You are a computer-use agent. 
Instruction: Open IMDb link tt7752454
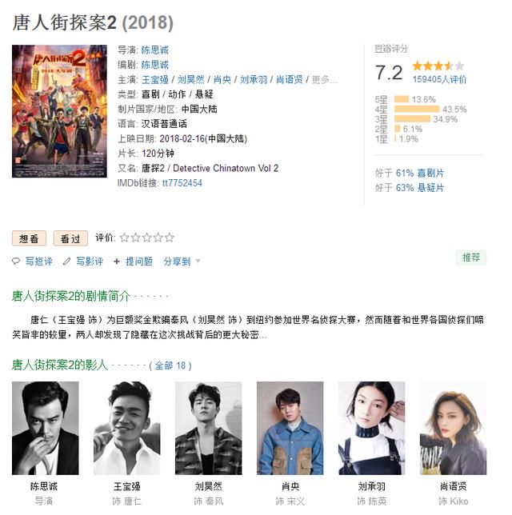click(182, 183)
